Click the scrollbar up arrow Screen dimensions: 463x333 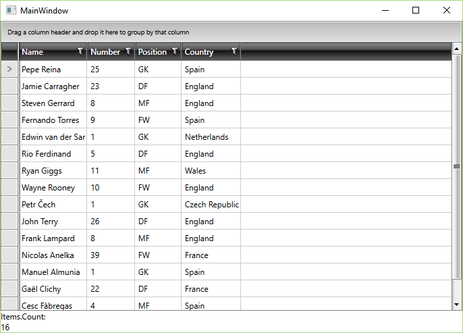pos(457,49)
